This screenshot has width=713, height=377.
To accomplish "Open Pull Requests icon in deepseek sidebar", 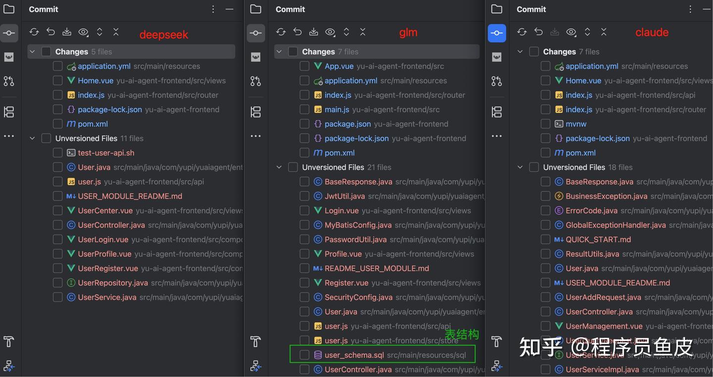I will pyautogui.click(x=9, y=81).
